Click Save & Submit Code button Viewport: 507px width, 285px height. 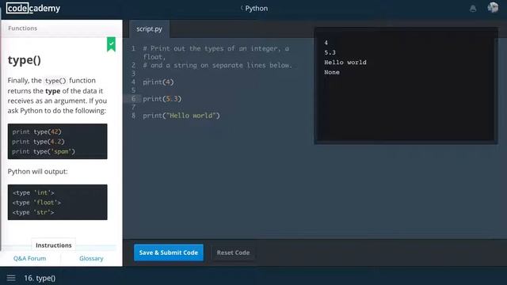coord(169,253)
